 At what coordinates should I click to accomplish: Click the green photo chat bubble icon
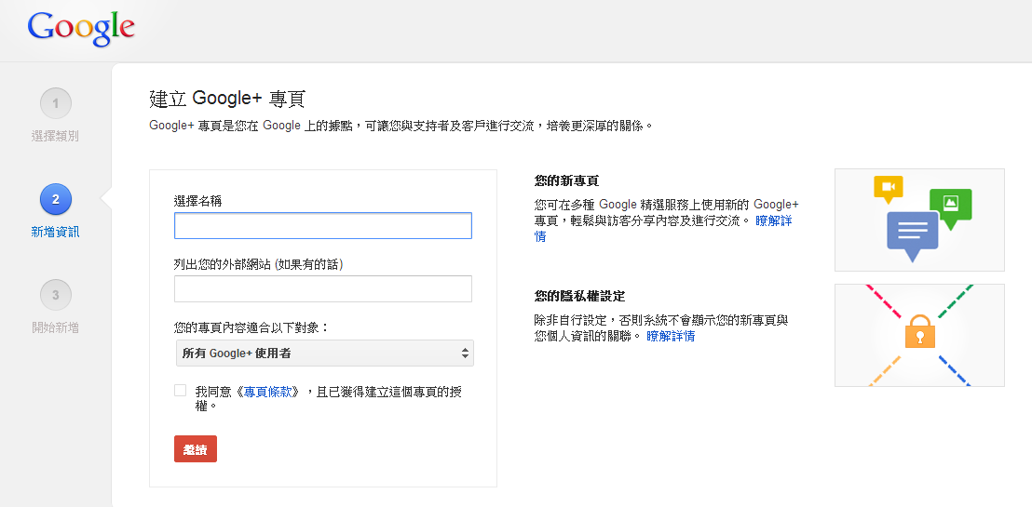click(950, 205)
